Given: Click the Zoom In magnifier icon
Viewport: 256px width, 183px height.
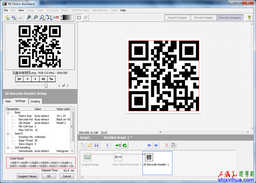Looking at the screenshot, I should (x=29, y=18).
